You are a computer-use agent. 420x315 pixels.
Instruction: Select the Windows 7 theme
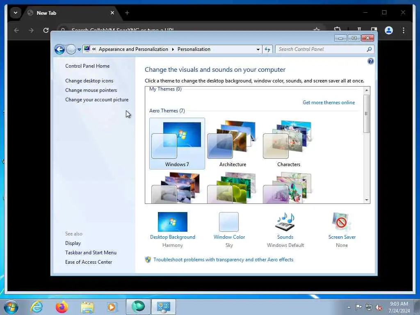click(177, 144)
